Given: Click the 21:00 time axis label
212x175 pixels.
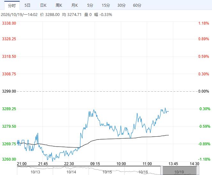Looking at the screenshot, I should point(22,164).
